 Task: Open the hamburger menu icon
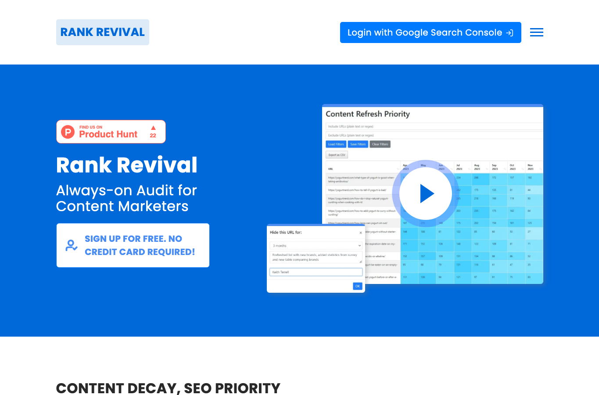tap(536, 32)
